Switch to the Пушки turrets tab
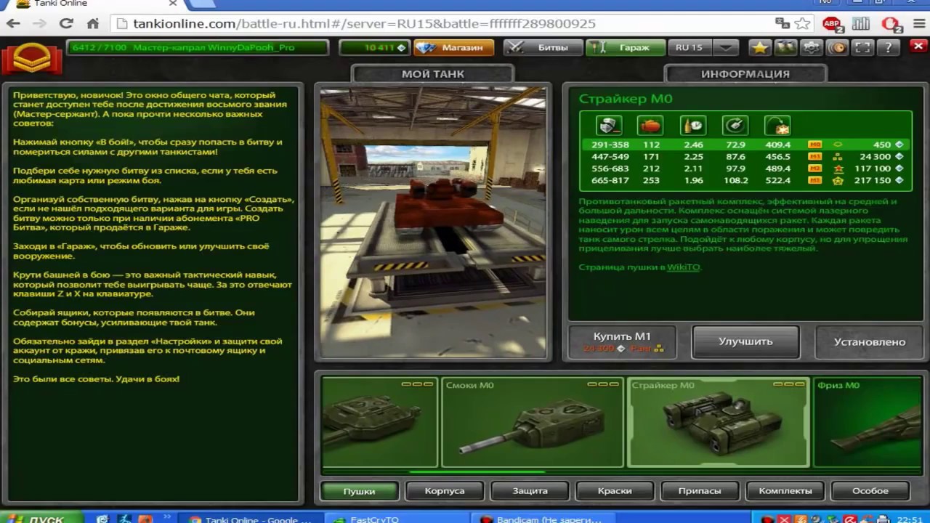The image size is (930, 523). 359,491
